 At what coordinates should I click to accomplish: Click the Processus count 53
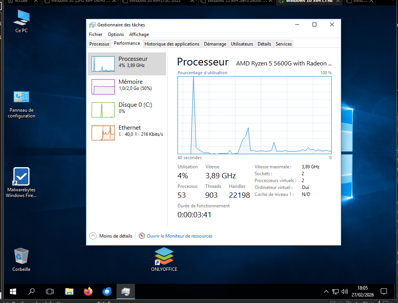pyautogui.click(x=182, y=195)
